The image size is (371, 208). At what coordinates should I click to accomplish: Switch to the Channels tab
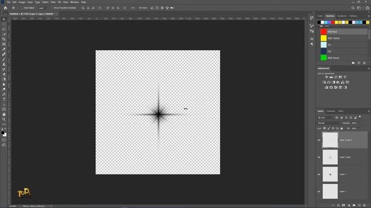(x=331, y=111)
